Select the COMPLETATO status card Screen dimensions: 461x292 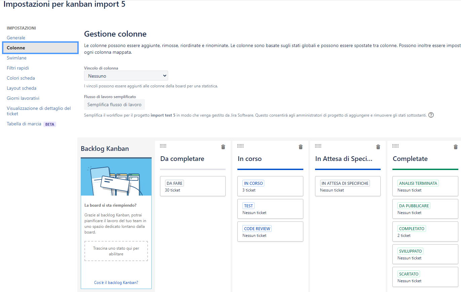pos(425,232)
